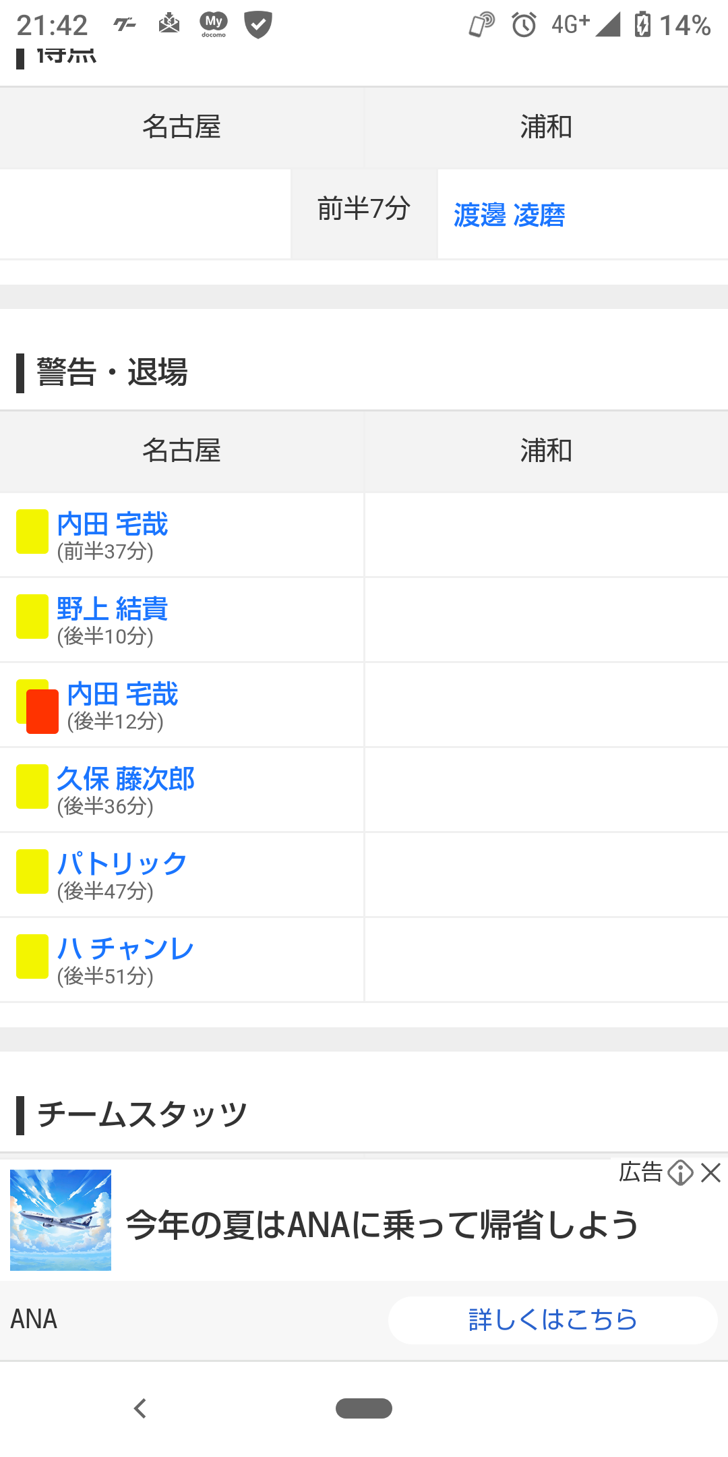Screen dimensions: 728x1457
Task: Tap the Android back arrow
Action: click(x=140, y=1408)
